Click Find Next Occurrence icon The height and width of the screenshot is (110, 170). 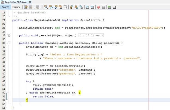point(56,7)
